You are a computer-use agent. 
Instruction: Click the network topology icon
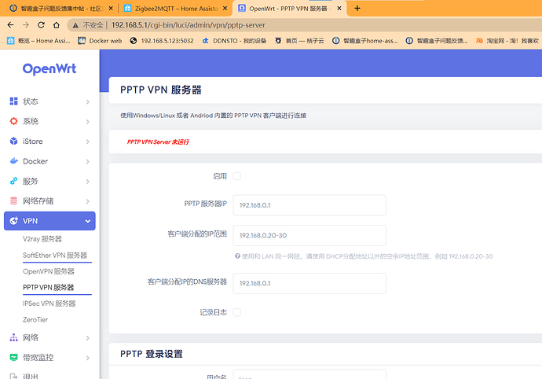point(14,337)
